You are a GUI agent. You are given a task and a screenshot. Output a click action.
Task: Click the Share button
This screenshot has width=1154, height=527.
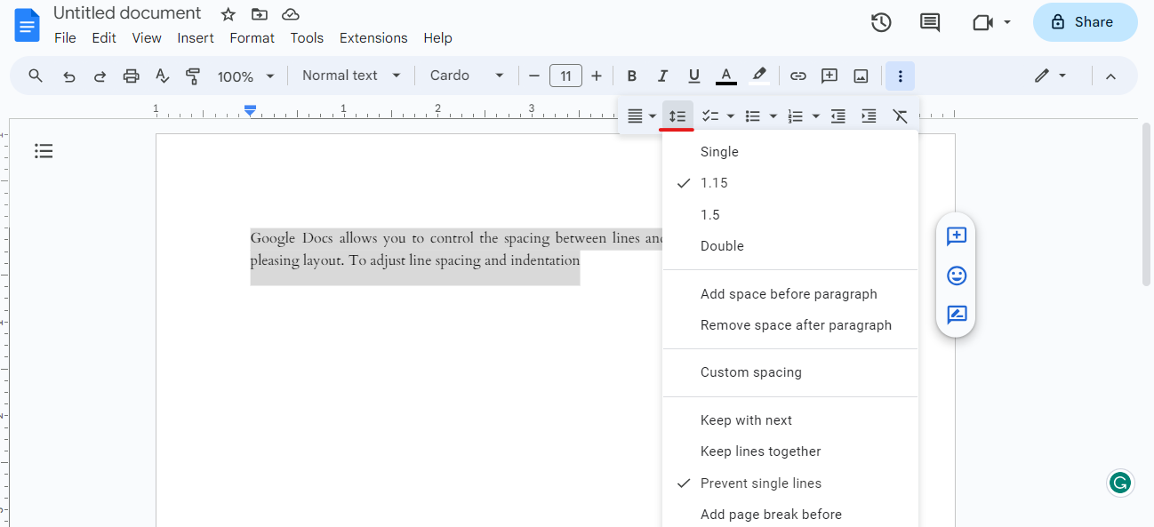[x=1084, y=22]
